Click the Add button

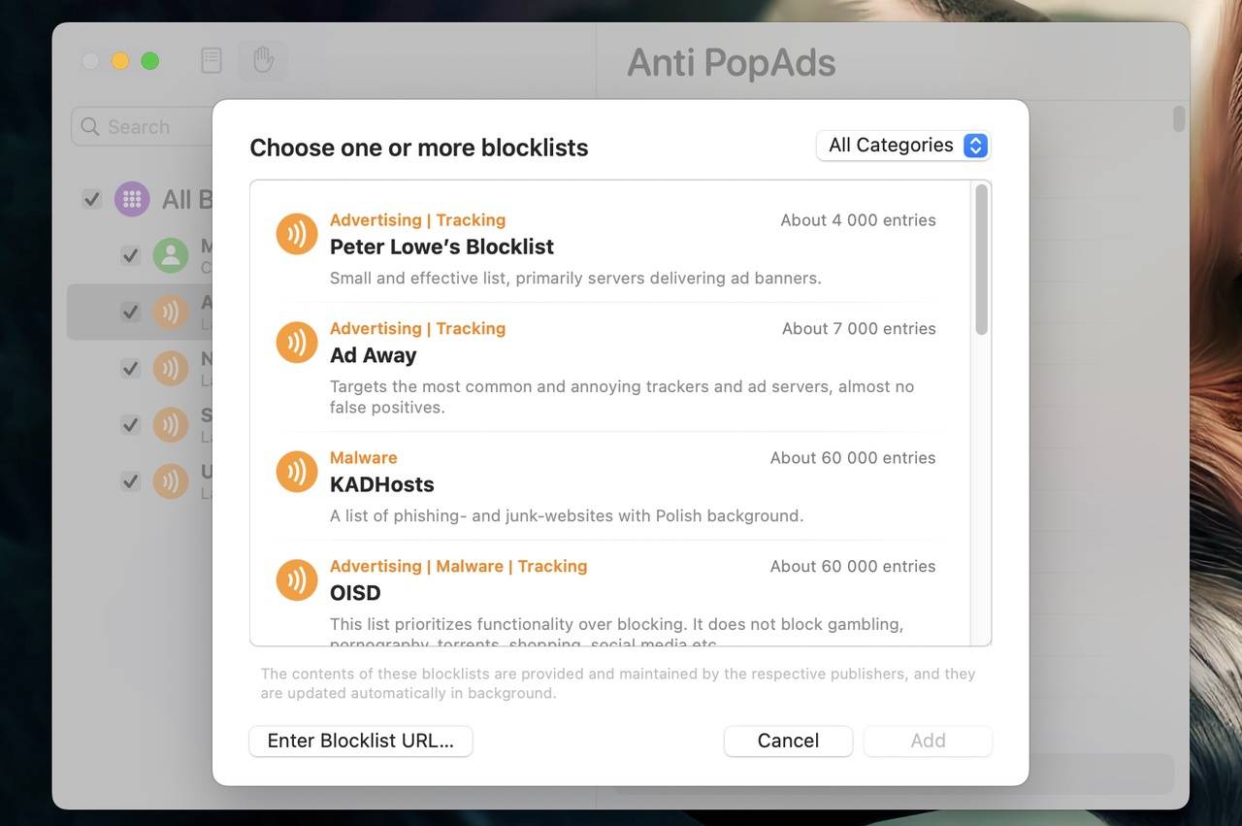928,741
